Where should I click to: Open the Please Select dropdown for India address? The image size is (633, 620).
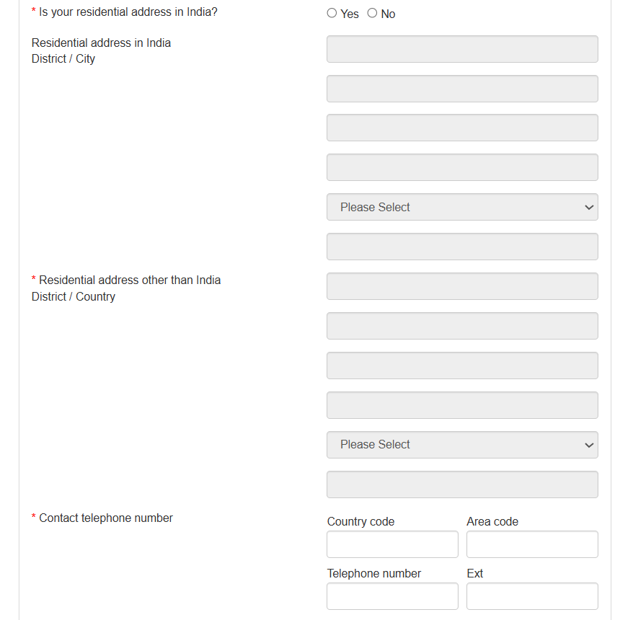(462, 207)
